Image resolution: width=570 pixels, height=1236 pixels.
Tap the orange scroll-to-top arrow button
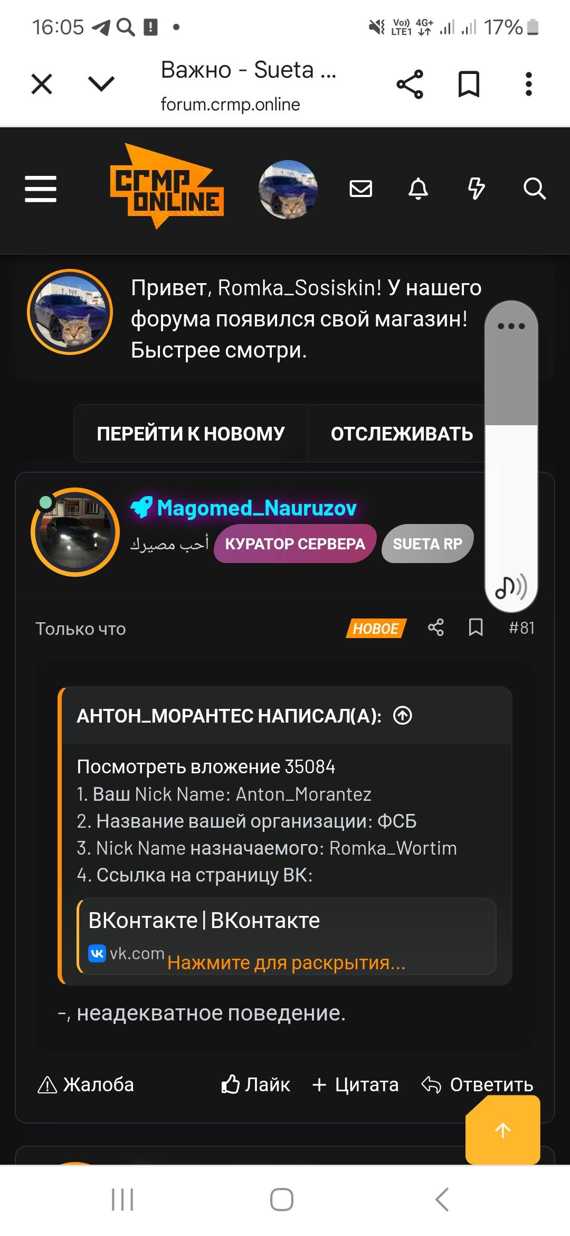coord(503,1130)
